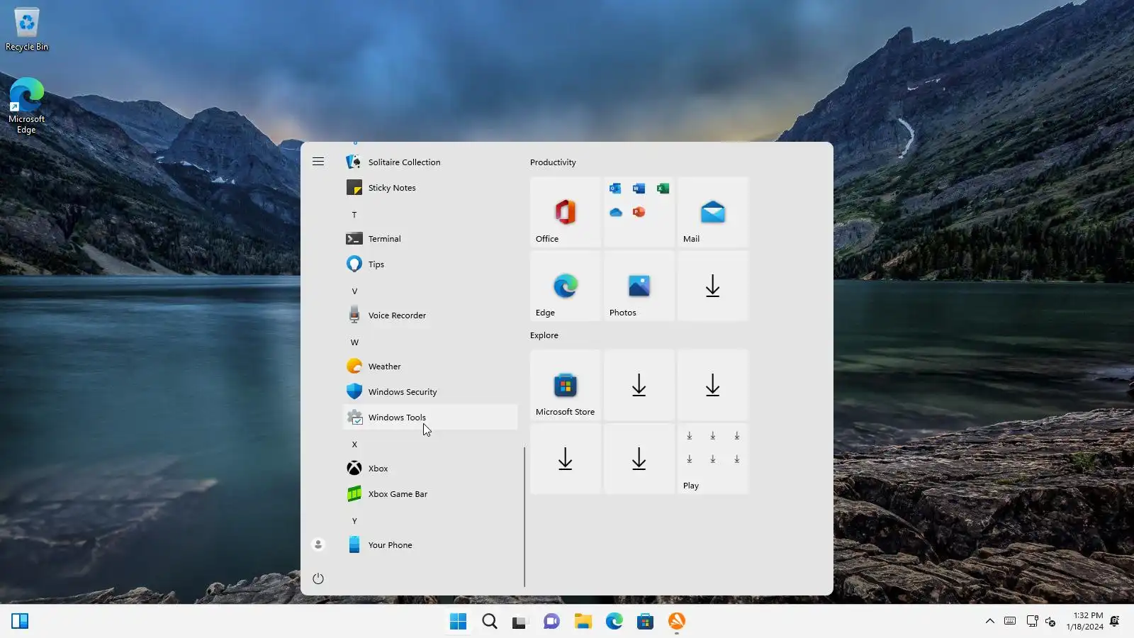
Task: Click the Office tile
Action: 566,212
